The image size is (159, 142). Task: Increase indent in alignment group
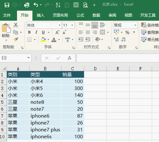click(88, 39)
